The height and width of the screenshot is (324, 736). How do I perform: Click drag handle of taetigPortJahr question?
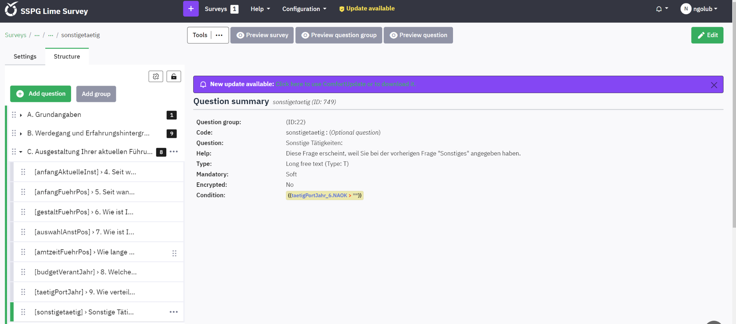point(23,292)
